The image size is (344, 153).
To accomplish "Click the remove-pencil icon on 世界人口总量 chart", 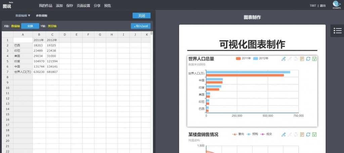I will click(x=290, y=59).
